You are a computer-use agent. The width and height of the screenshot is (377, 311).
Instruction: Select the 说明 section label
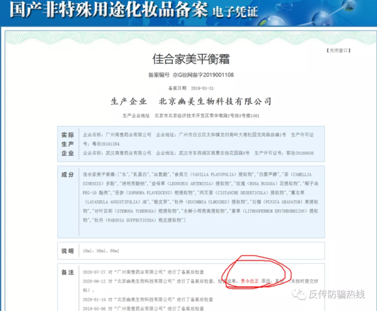coord(67,251)
